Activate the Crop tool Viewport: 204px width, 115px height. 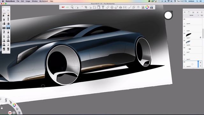click(86, 7)
